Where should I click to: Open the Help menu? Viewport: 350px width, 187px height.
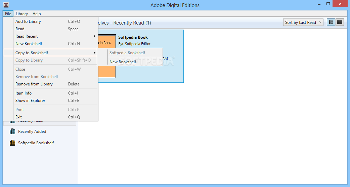(37, 14)
